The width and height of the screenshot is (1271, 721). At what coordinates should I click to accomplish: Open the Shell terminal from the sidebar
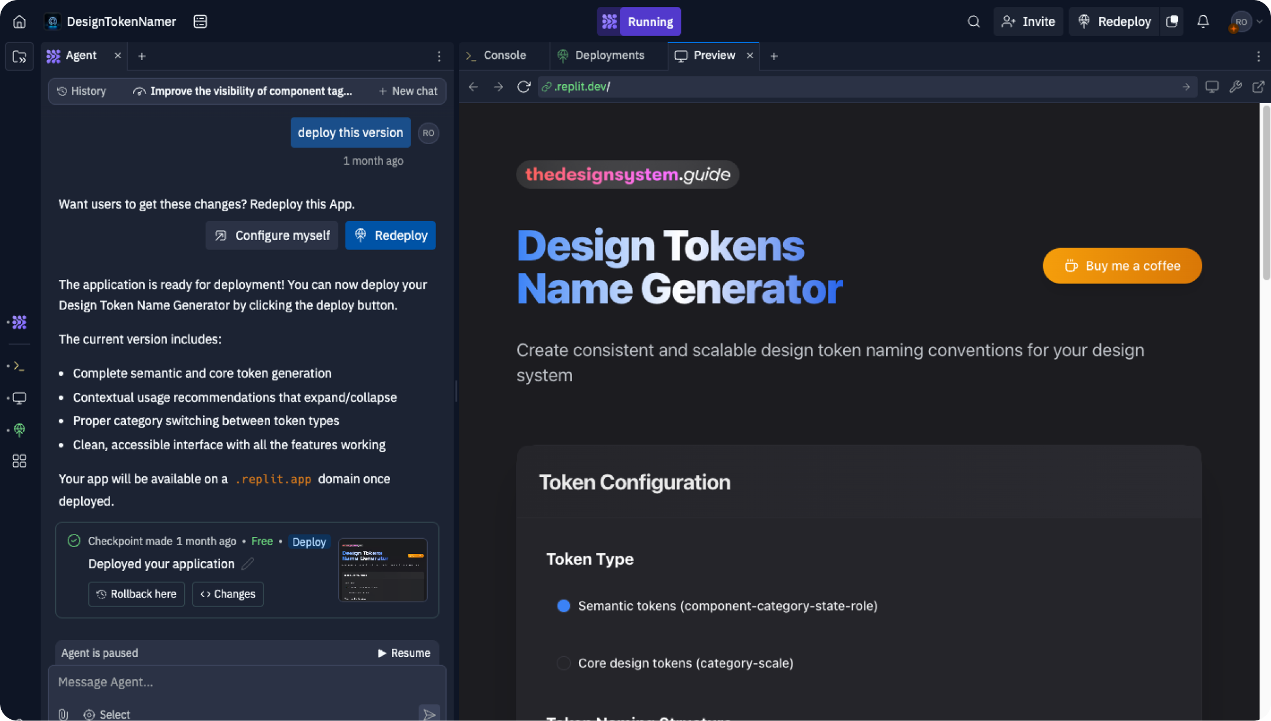(19, 366)
